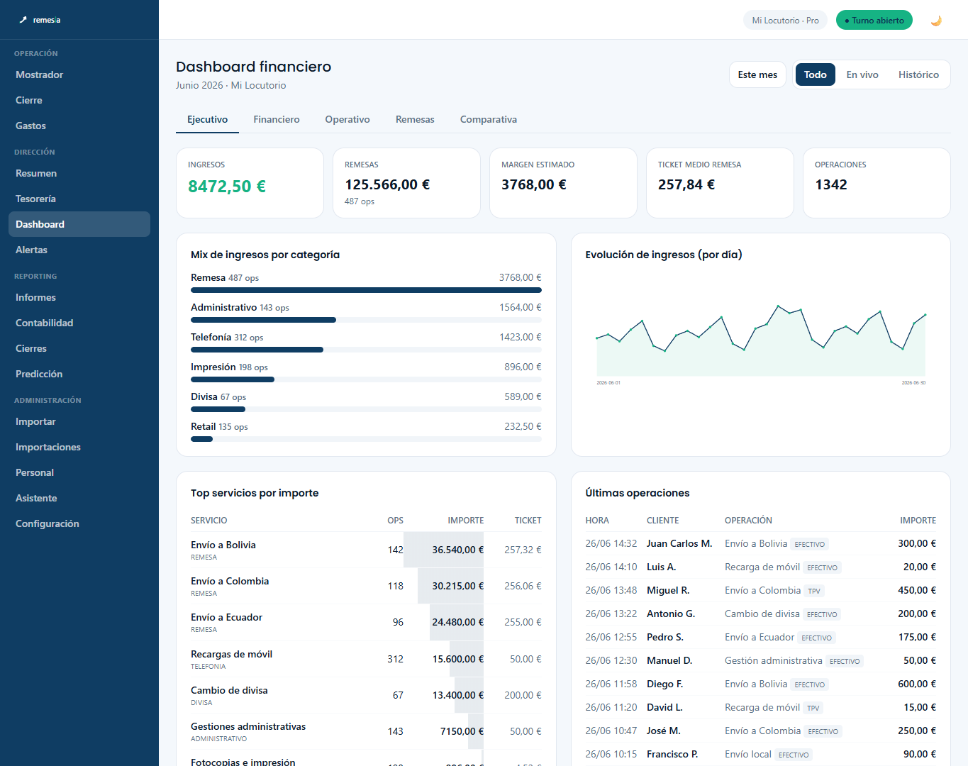Screen dimensions: 968x766
Task: Select Envío a Bolivia service row
Action: (x=366, y=550)
